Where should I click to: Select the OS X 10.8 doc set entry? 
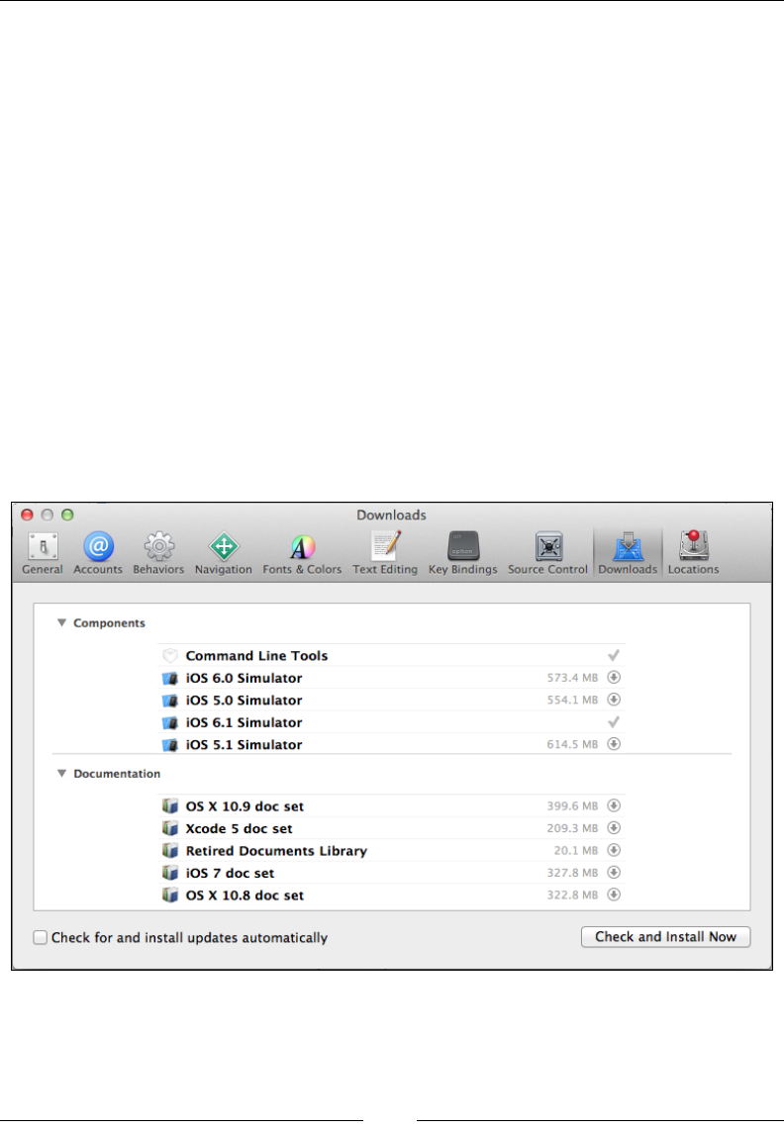click(391, 895)
